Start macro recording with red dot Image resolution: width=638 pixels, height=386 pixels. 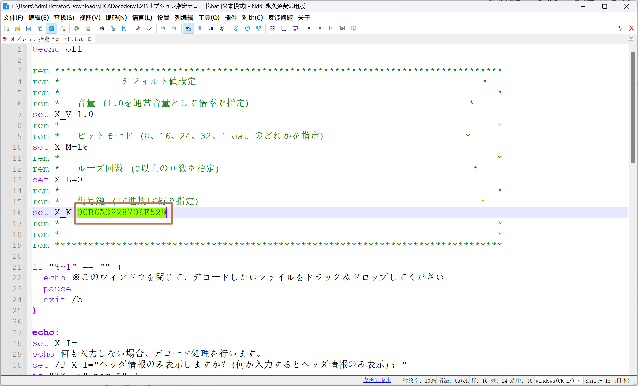click(x=309, y=28)
